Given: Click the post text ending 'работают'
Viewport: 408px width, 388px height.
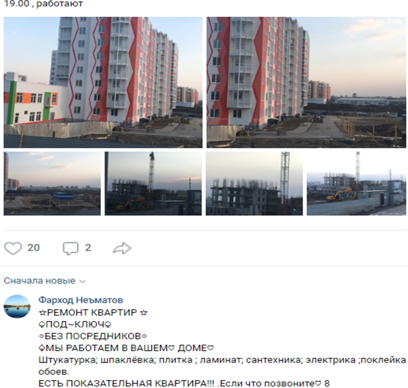Looking at the screenshot, I should (43, 4).
